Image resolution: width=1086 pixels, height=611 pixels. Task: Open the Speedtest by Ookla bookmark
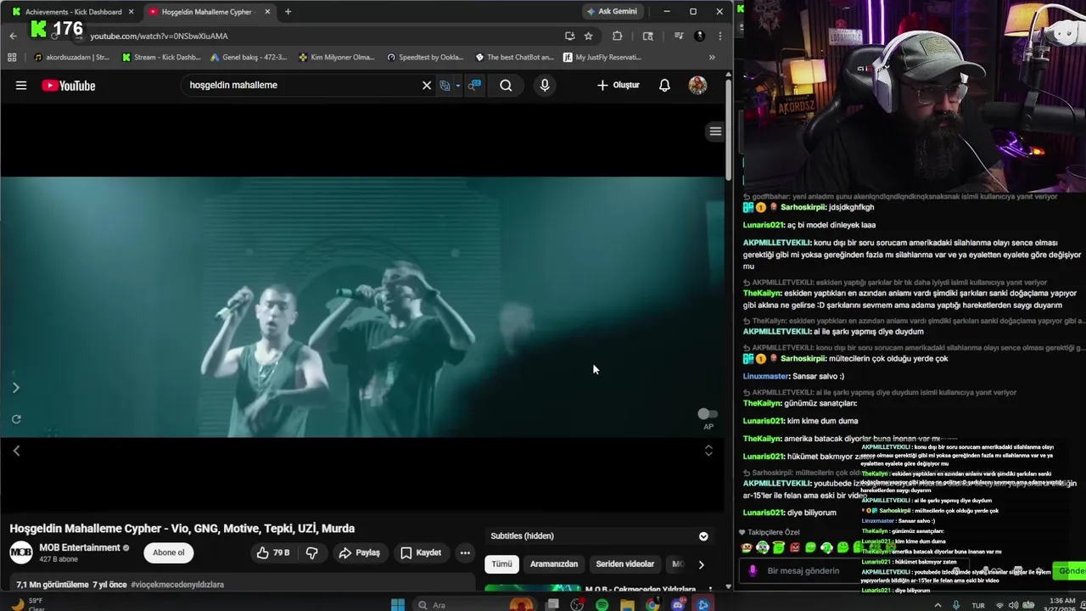(x=425, y=58)
